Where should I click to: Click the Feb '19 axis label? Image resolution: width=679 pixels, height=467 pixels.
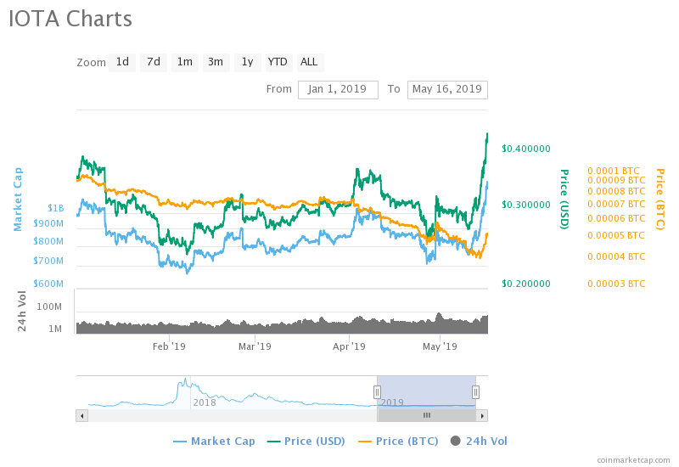(169, 346)
